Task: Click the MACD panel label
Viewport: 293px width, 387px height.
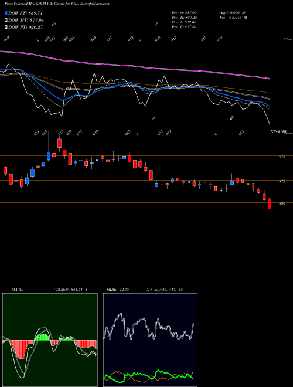Action: click(x=17, y=290)
